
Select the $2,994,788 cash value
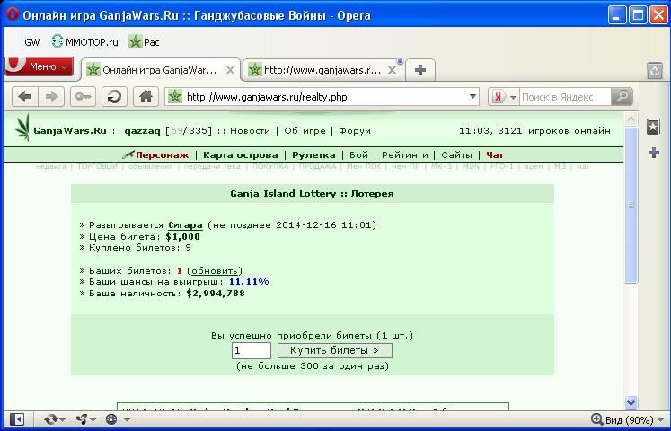(x=216, y=294)
